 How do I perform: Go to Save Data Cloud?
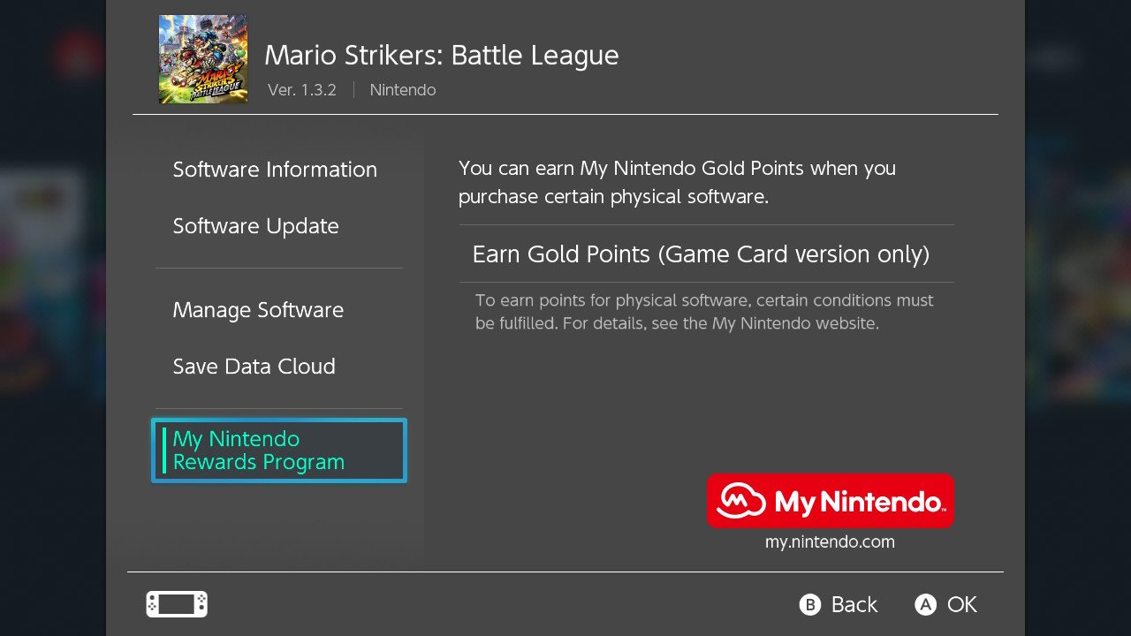[254, 367]
